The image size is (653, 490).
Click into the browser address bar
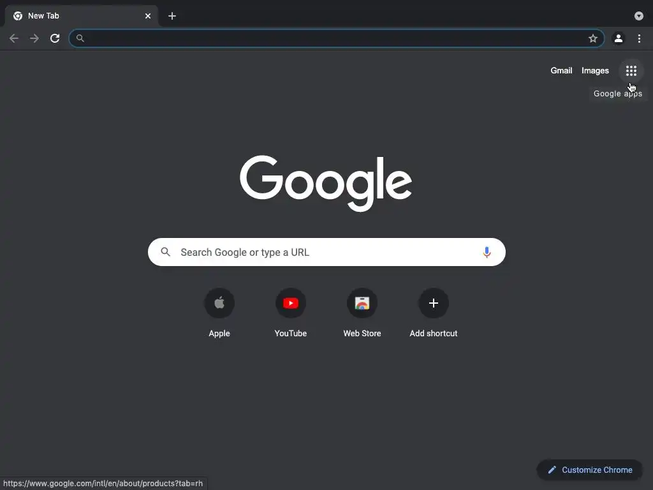click(x=337, y=38)
